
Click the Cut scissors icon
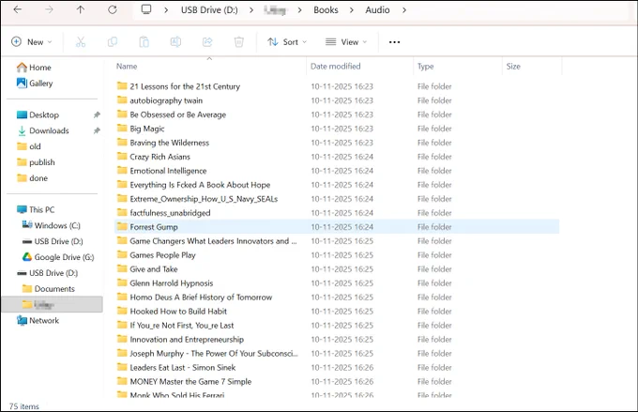[x=81, y=41]
